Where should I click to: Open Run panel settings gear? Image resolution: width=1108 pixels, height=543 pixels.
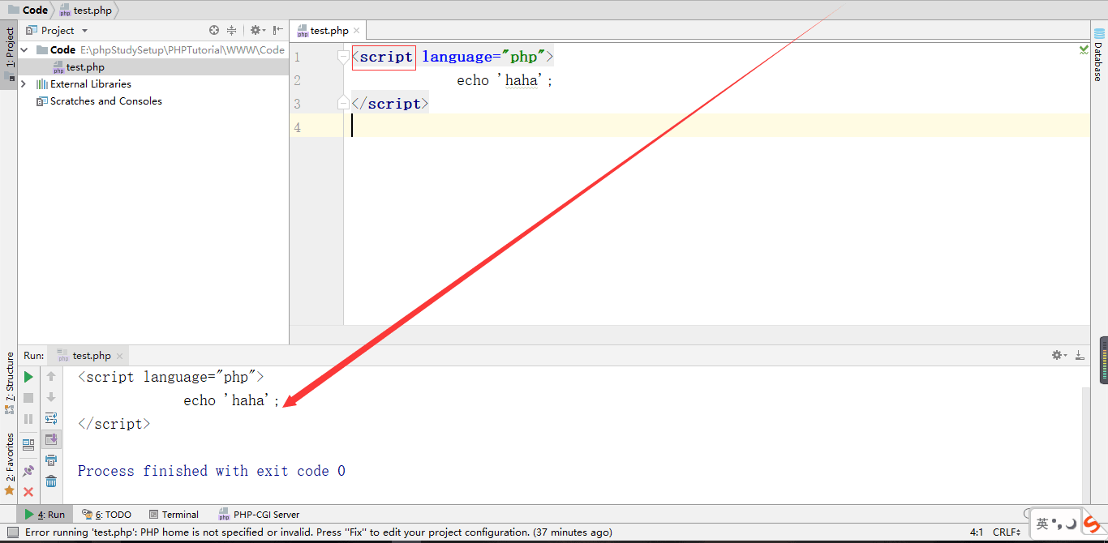pyautogui.click(x=1059, y=355)
